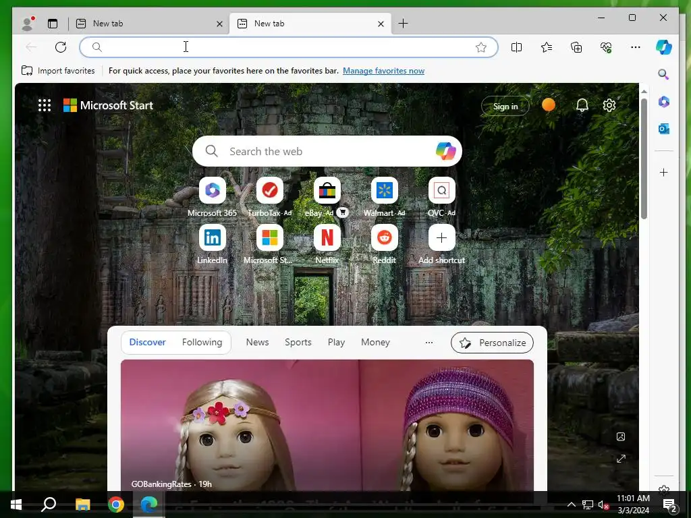The image size is (691, 518).
Task: Open page settings gear
Action: (x=609, y=105)
